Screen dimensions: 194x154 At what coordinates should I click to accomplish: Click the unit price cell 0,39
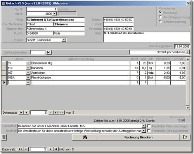point(163,63)
